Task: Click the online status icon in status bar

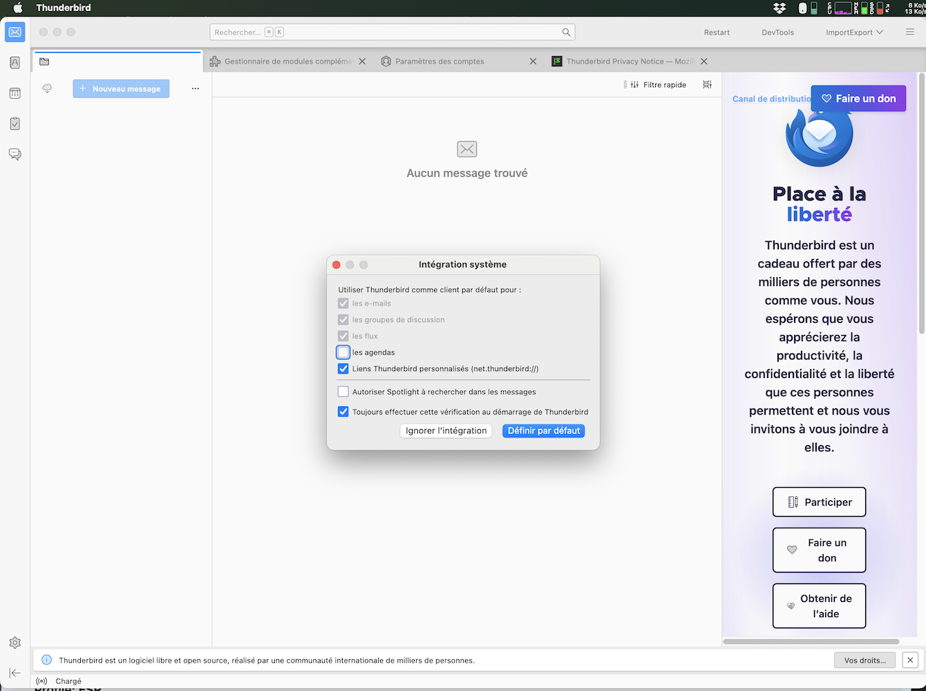Action: [41, 681]
